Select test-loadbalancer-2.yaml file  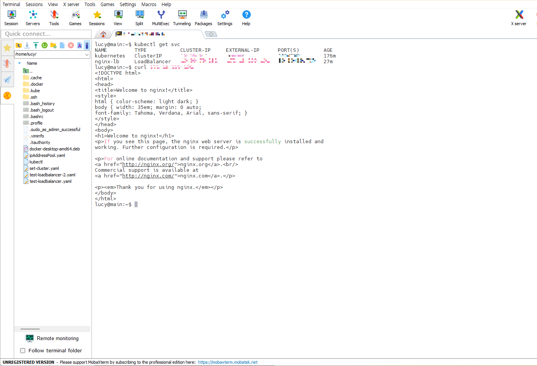[x=50, y=175]
